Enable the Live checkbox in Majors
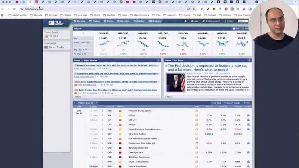Screen dimensions: 299x168 point(234,28)
